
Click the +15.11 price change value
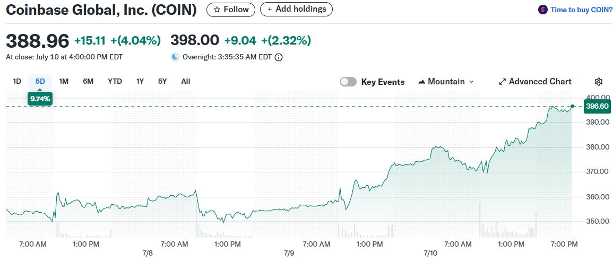pyautogui.click(x=91, y=41)
